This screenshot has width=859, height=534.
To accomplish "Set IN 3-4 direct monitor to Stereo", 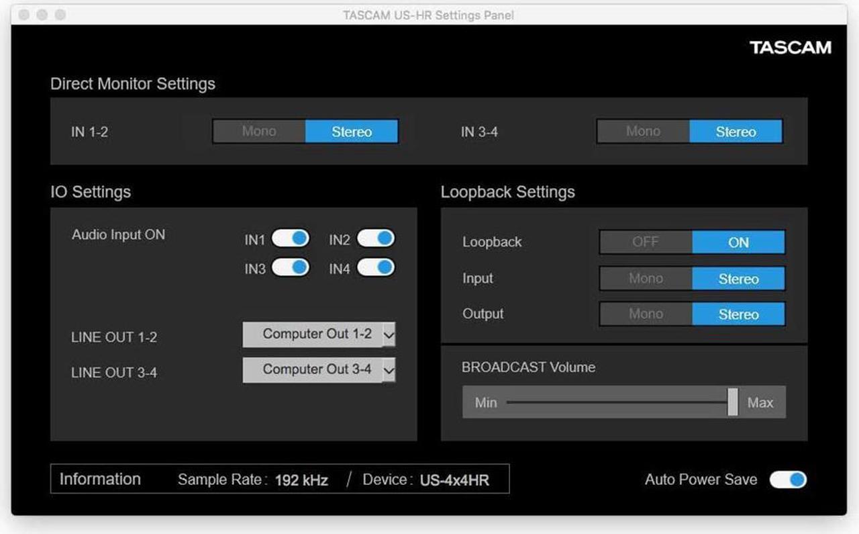I will pos(736,132).
